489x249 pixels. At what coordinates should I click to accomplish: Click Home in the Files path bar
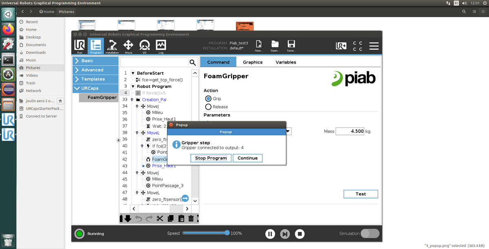point(47,12)
